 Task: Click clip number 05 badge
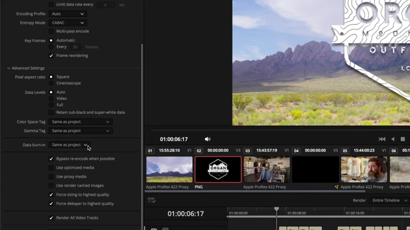coord(345,151)
